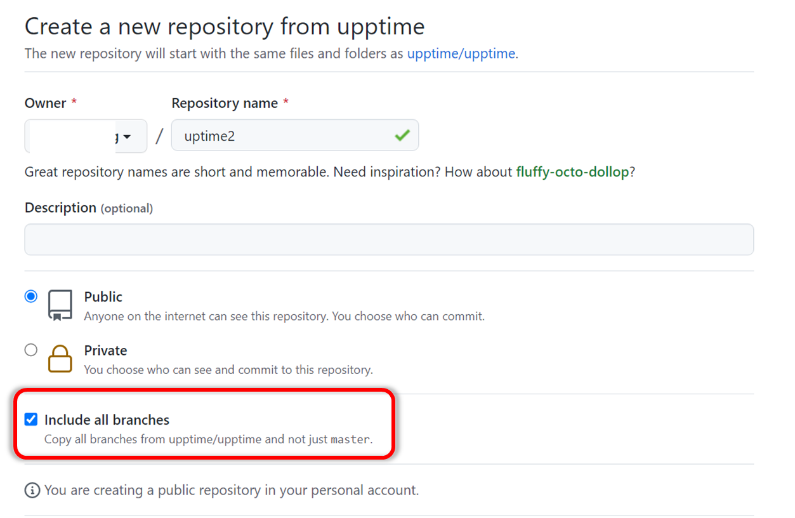Click the 'Create a new repository from upptime' heading
The width and height of the screenshot is (795, 518).
[225, 27]
